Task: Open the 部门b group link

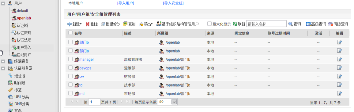Action: 84,42
